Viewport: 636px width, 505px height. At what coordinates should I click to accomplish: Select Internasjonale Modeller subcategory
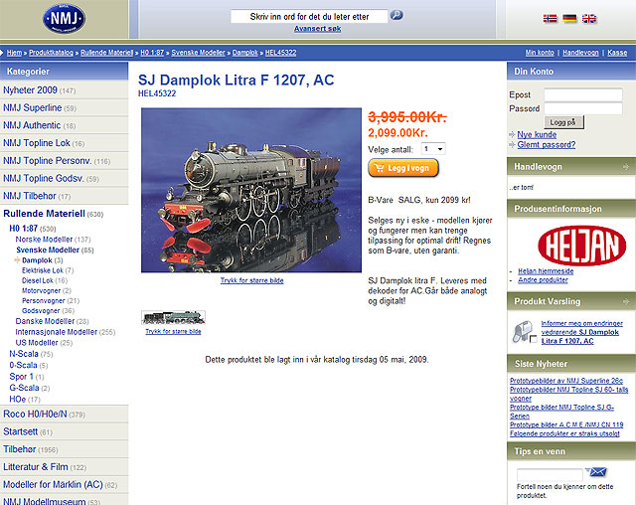point(57,332)
